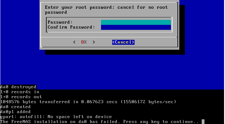Click the 'da0 destroyed' console line
This screenshot has width=225, height=124.
click(18, 87)
